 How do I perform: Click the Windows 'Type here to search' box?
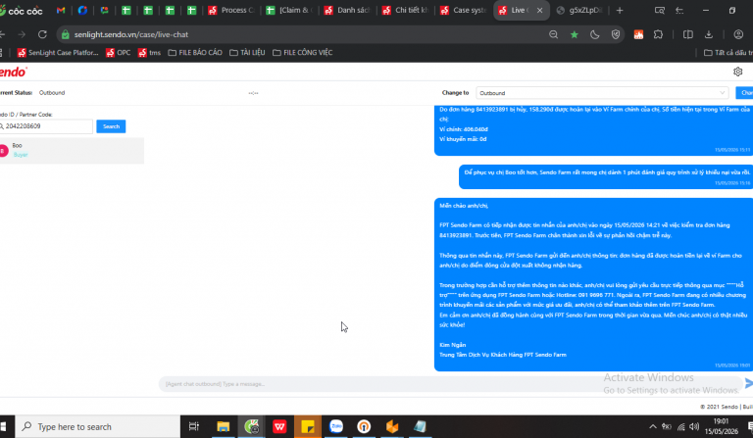point(98,426)
